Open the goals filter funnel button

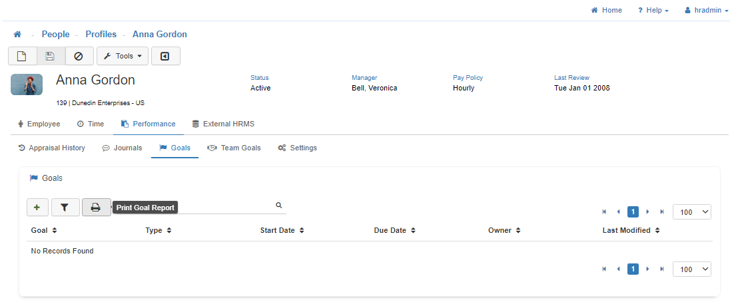(x=65, y=208)
